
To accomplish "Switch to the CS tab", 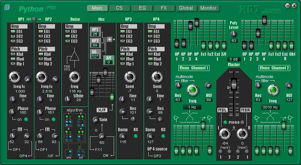I will (119, 8).
